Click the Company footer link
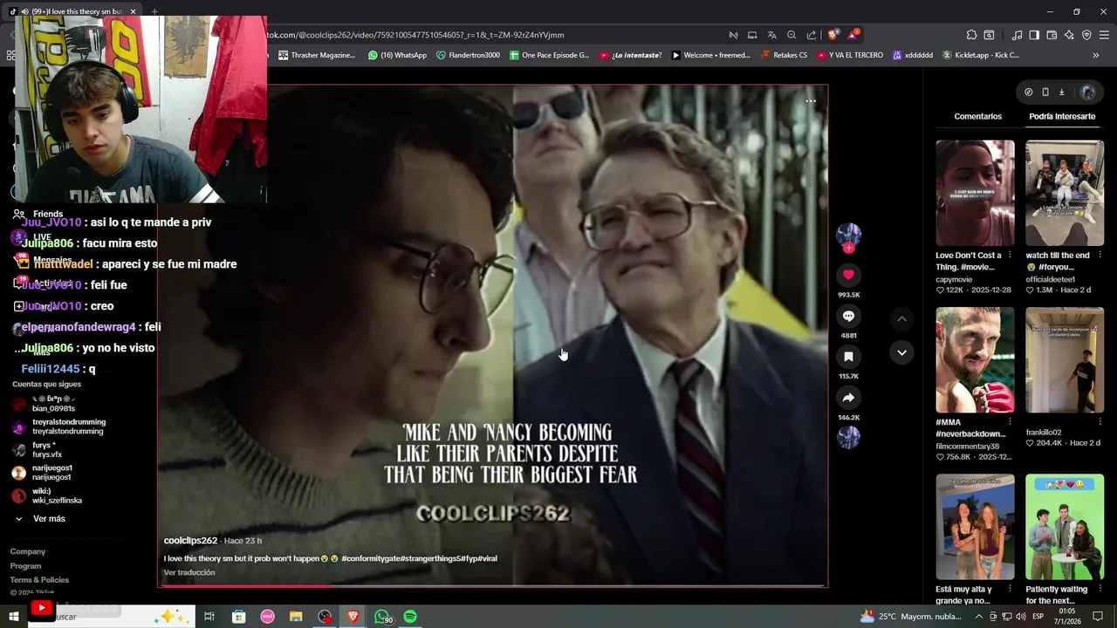The height and width of the screenshot is (628, 1117). [x=28, y=551]
